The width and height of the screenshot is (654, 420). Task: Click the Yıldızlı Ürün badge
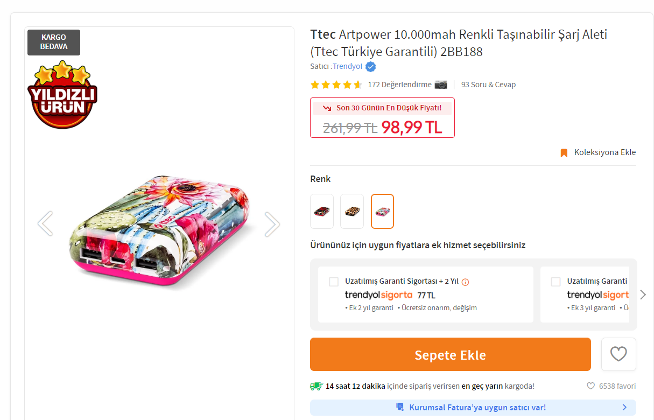[x=62, y=95]
